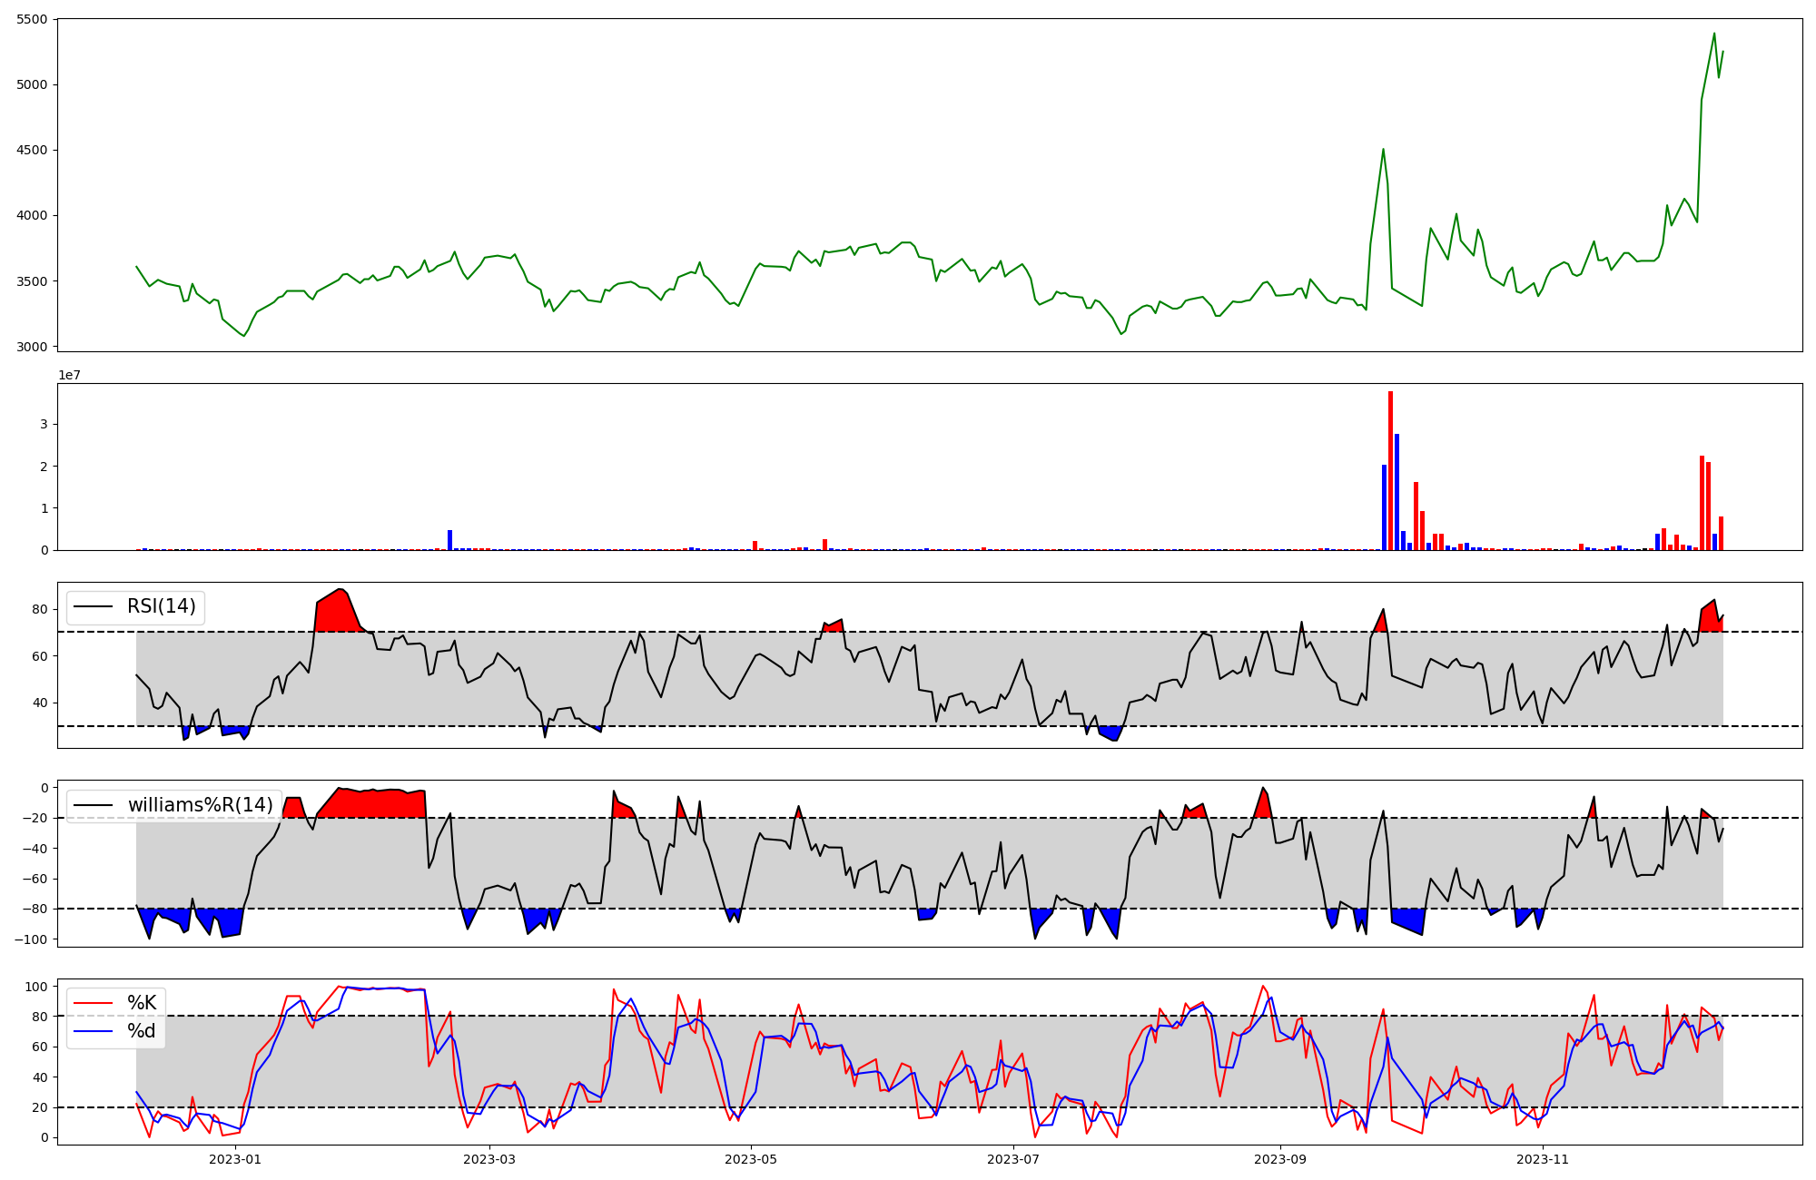Click the 2023-09 date tick label
Image resolution: width=1816 pixels, height=1180 pixels.
(x=1280, y=1159)
